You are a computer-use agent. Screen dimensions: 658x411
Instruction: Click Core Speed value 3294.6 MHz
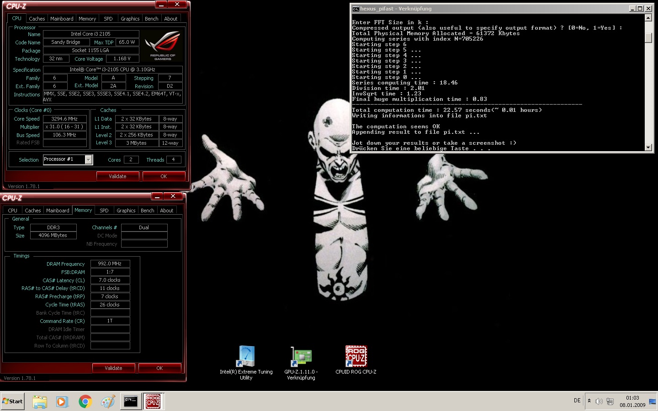tap(65, 119)
